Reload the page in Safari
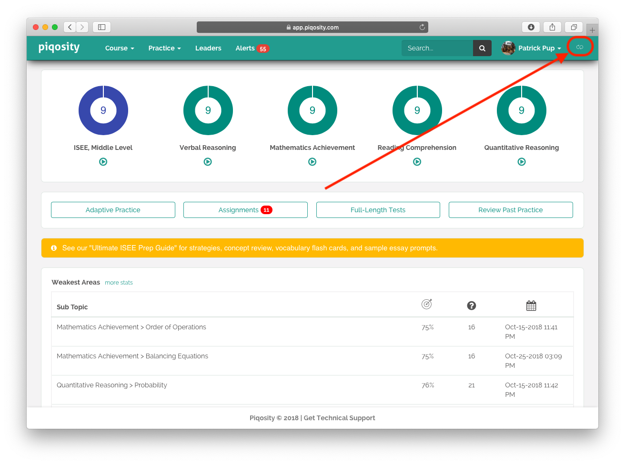This screenshot has height=464, width=625. click(x=422, y=27)
